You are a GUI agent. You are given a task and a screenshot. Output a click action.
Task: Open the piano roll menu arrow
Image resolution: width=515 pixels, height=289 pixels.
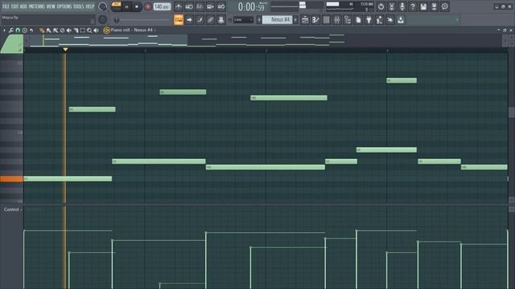click(4, 31)
